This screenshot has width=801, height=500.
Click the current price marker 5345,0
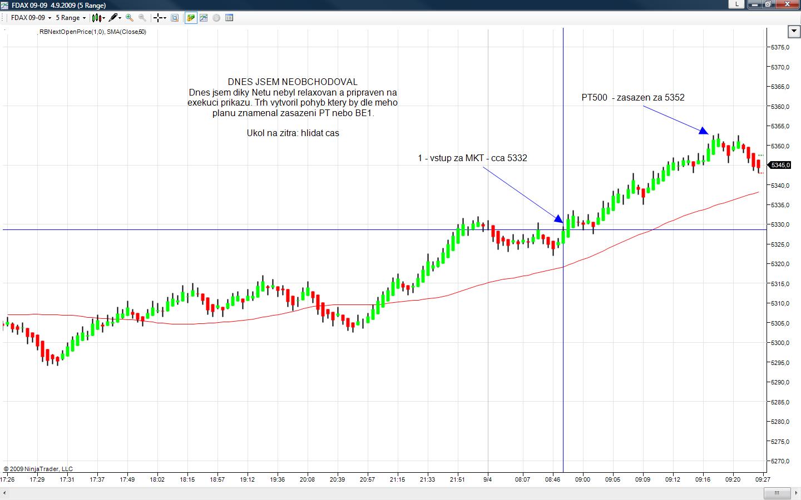(x=779, y=165)
